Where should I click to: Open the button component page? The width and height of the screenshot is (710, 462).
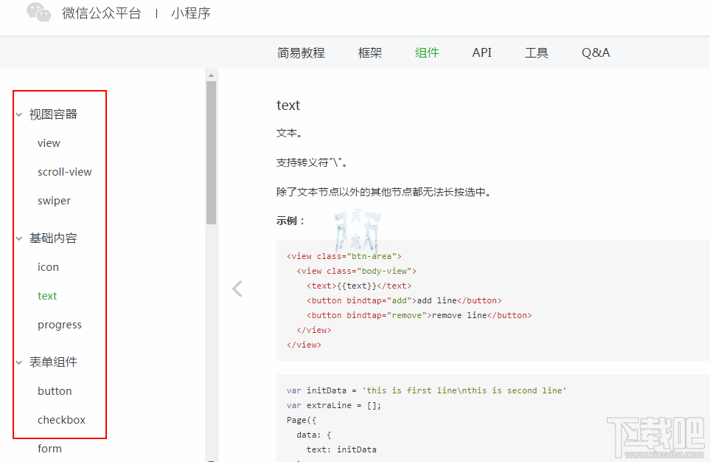coord(55,391)
